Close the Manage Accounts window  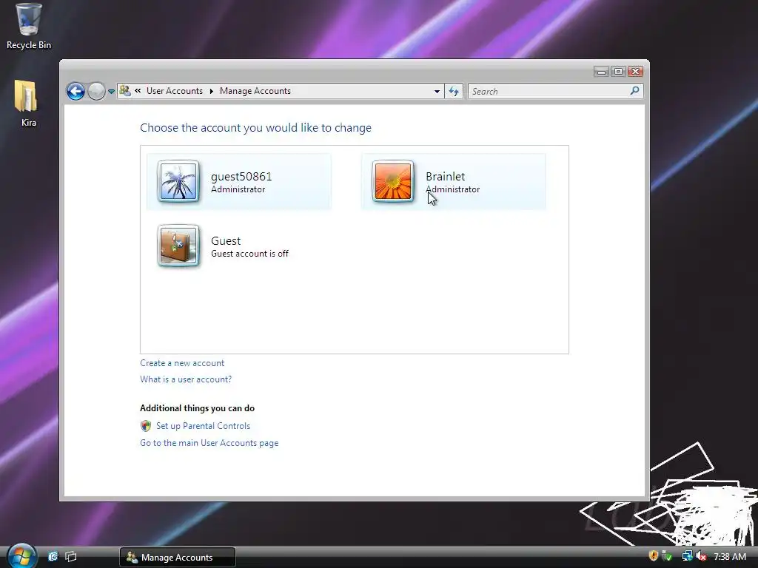pyautogui.click(x=635, y=72)
